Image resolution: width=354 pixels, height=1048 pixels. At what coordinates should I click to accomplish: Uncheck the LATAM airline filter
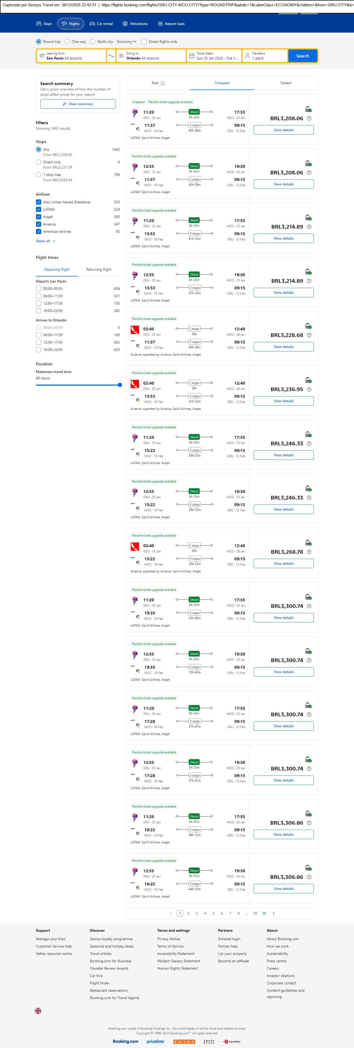point(39,209)
